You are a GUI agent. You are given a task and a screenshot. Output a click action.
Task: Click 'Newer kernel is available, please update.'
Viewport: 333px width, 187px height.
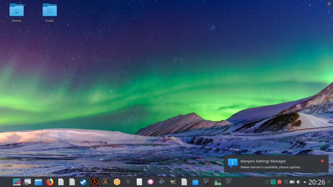pos(271,167)
